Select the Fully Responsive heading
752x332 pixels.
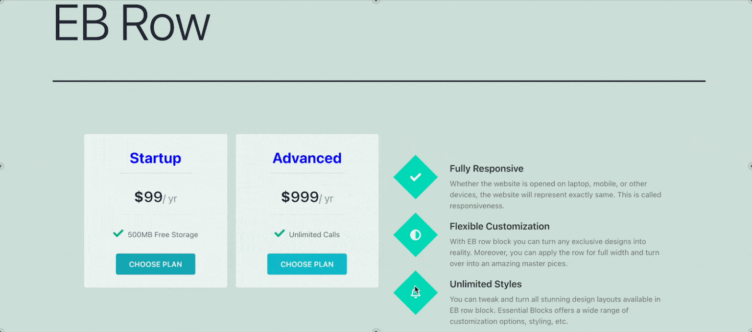[487, 169]
